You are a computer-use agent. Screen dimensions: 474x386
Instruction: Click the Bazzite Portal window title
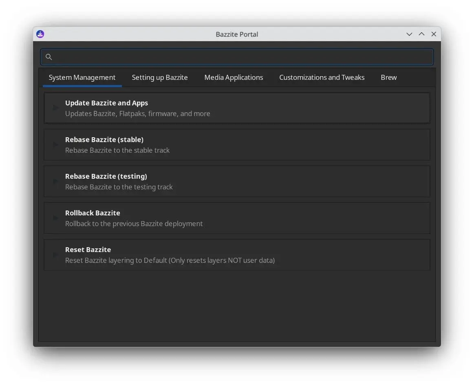click(237, 34)
